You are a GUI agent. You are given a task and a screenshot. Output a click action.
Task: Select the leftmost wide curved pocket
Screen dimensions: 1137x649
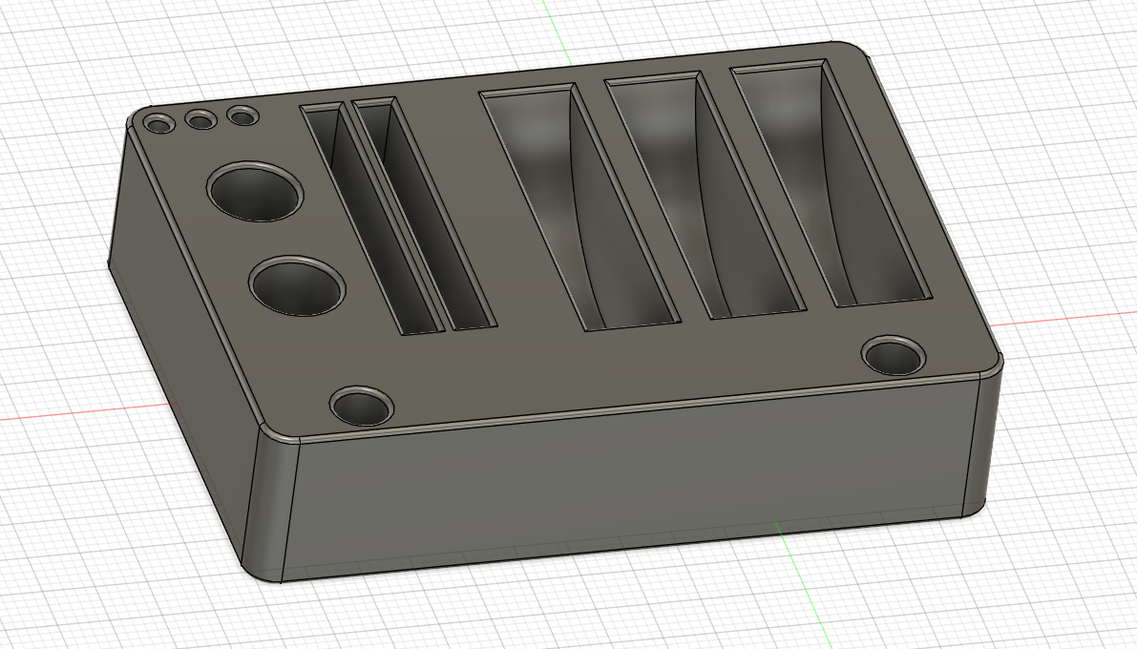[580, 207]
